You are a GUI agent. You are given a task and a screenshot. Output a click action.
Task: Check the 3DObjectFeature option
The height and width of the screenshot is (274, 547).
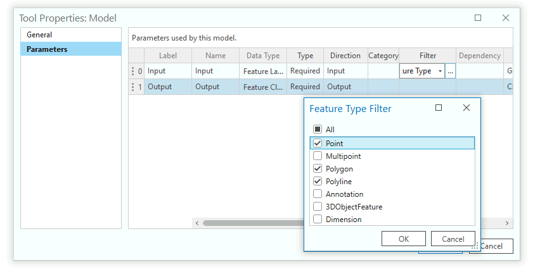point(318,207)
